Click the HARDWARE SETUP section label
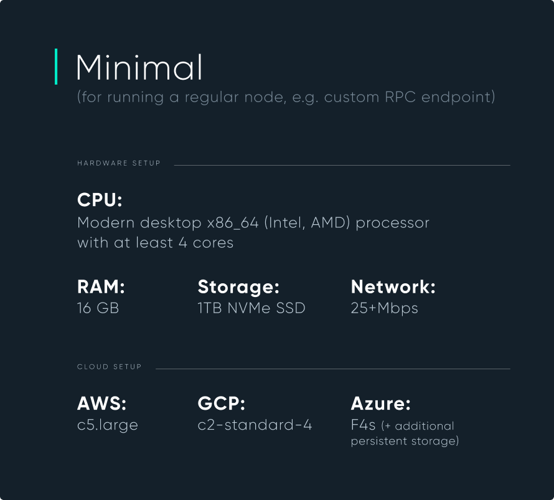This screenshot has width=554, height=500. coord(119,163)
